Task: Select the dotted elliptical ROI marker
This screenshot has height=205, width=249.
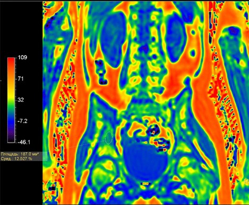Action: 109,138
